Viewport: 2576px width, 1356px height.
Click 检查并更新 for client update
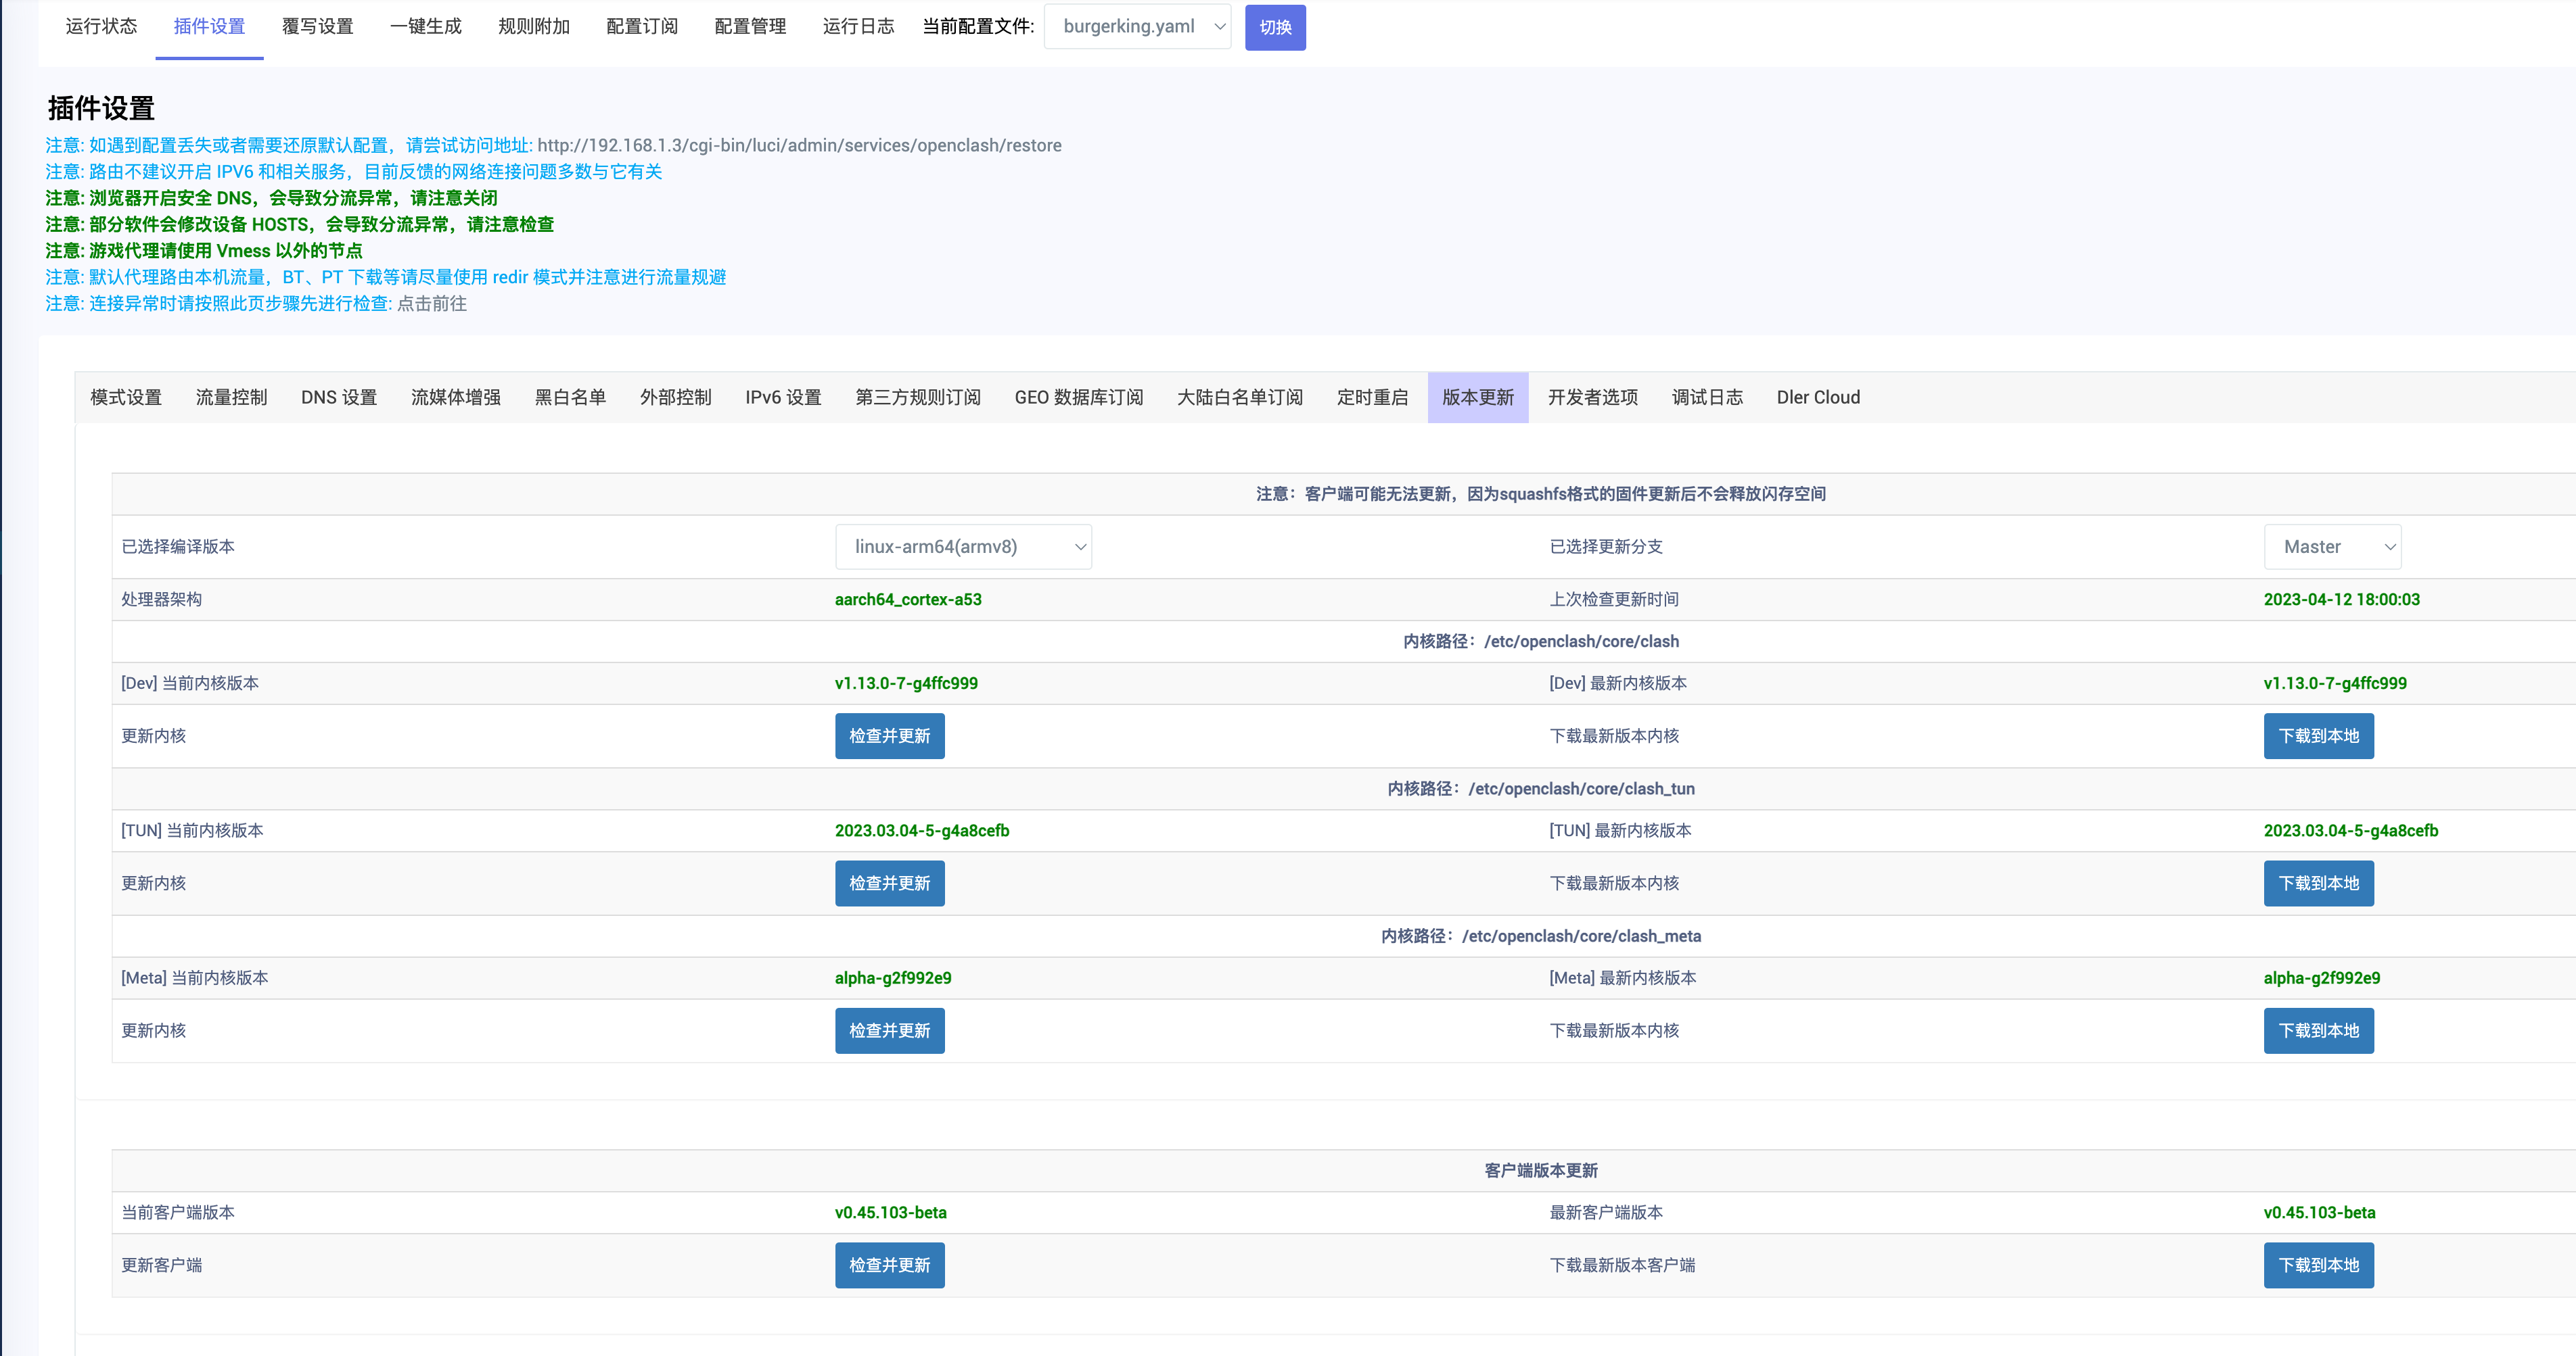(889, 1265)
